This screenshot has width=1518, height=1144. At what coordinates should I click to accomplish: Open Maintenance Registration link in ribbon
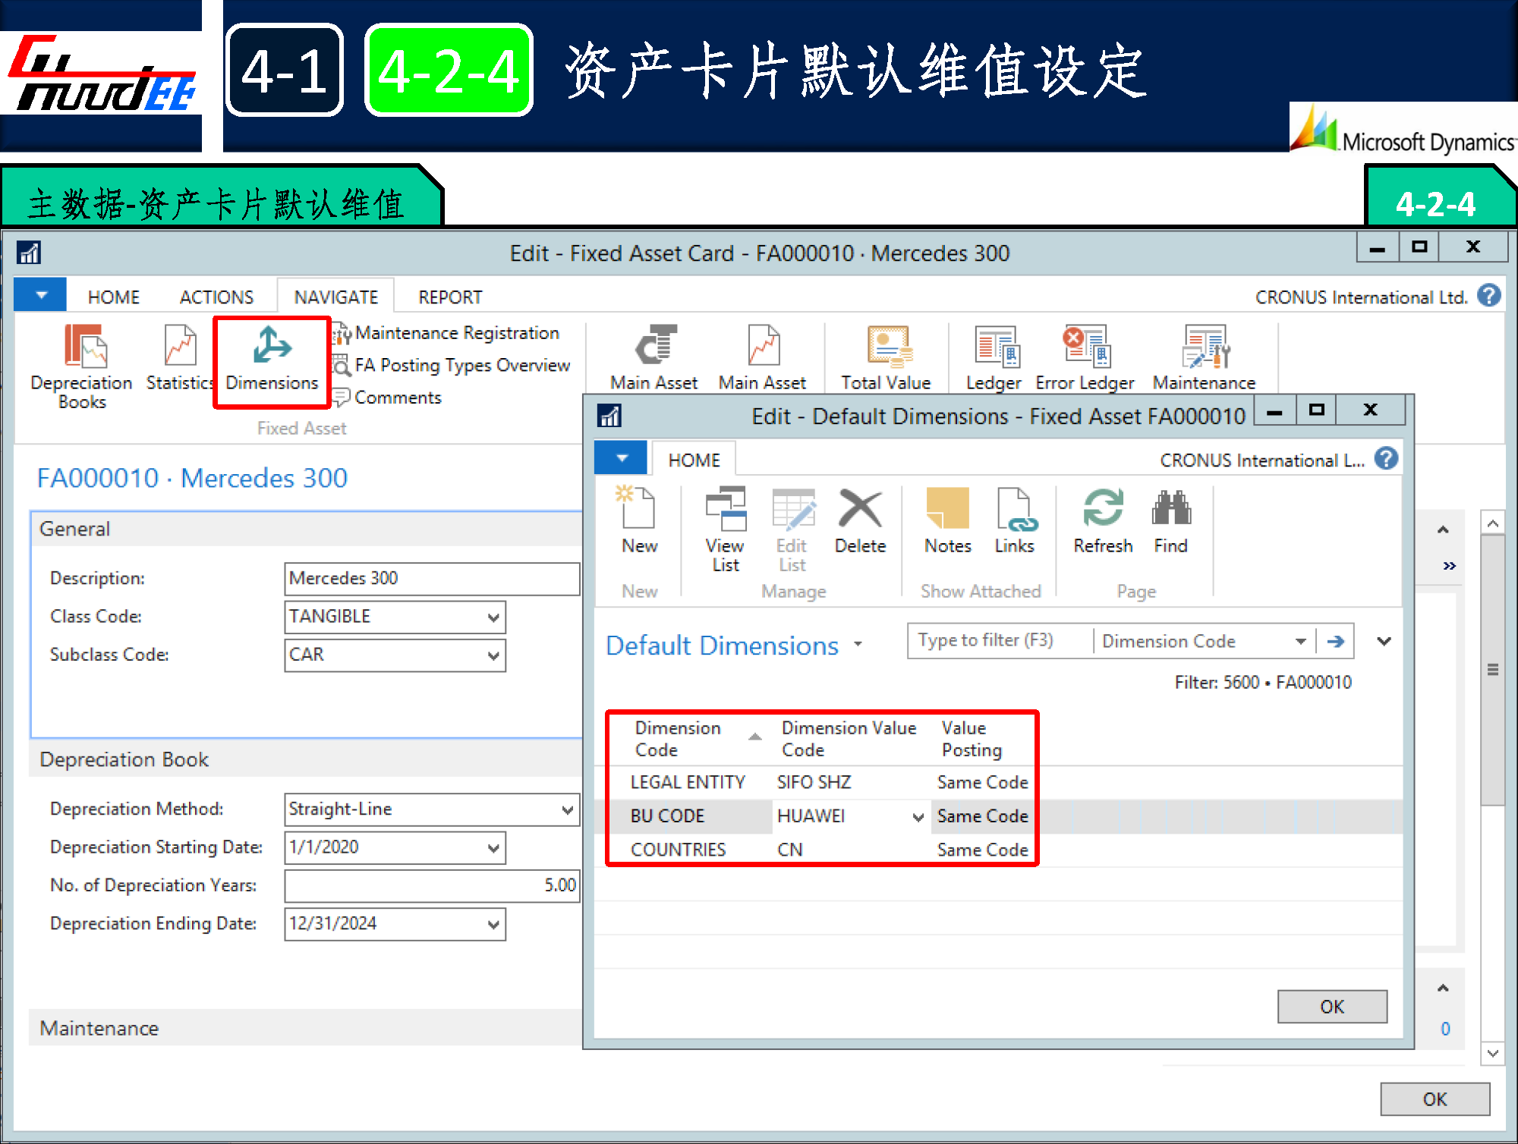[x=456, y=333]
